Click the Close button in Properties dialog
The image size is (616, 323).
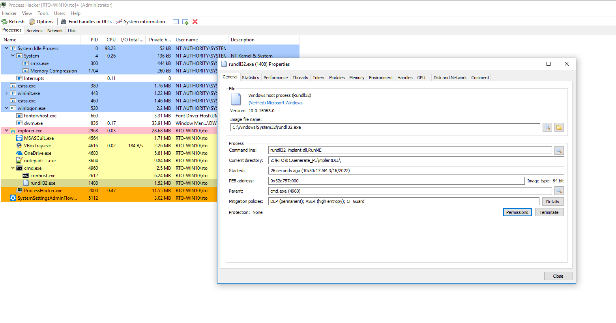tap(558, 276)
